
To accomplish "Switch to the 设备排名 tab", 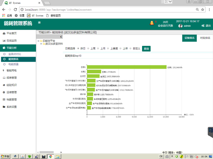I will 189,38.
